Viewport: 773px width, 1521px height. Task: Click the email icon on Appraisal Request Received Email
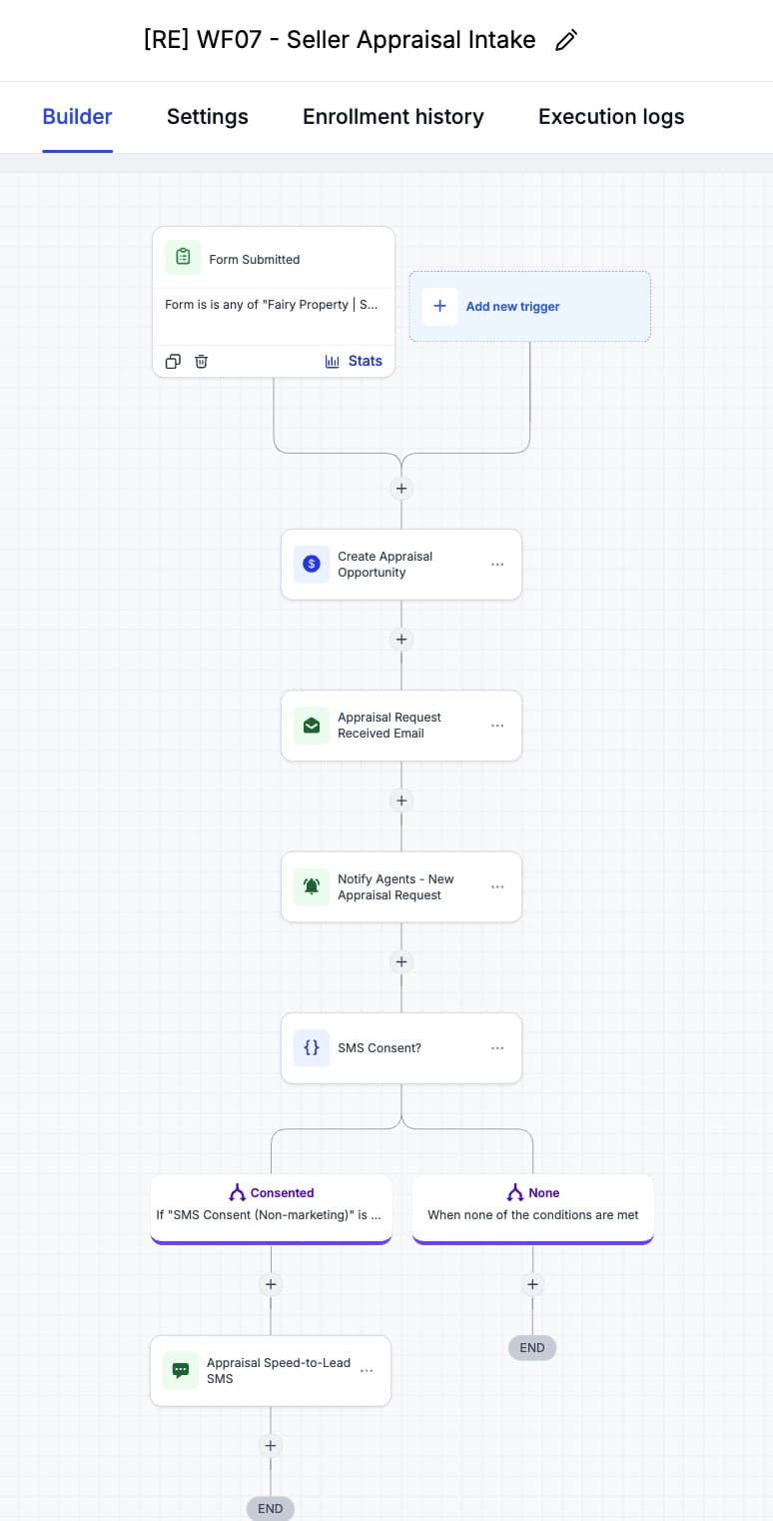pos(311,725)
